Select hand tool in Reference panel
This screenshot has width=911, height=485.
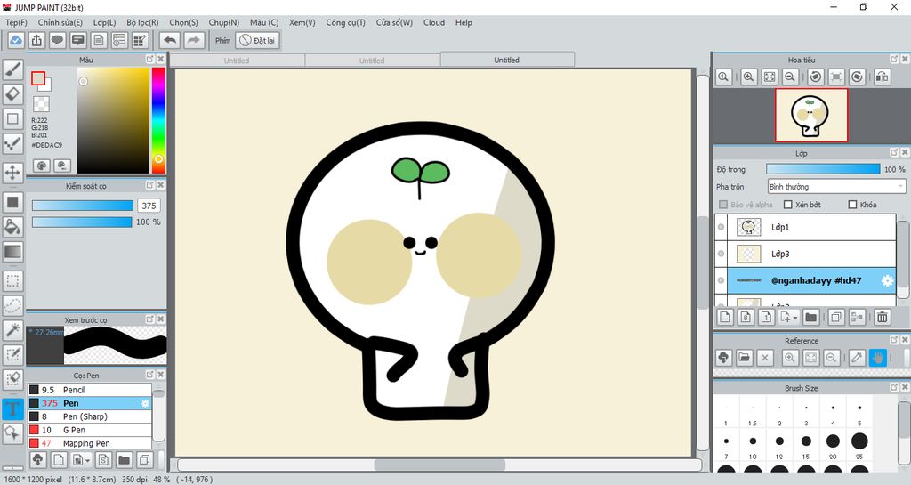point(877,358)
